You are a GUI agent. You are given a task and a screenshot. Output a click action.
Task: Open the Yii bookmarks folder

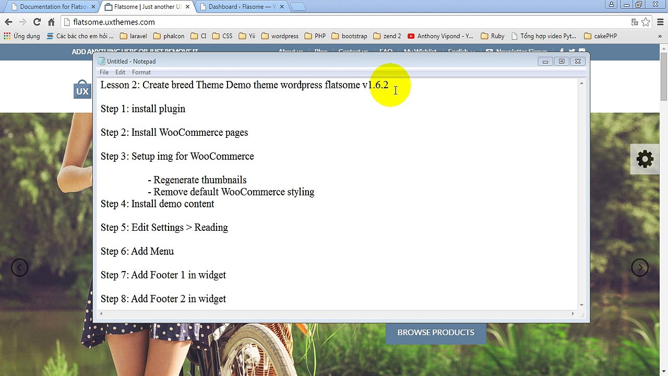pyautogui.click(x=247, y=36)
